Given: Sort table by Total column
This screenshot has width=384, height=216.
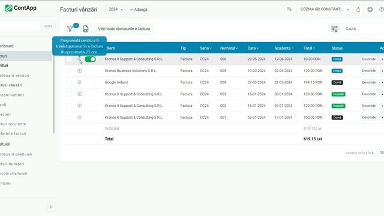Looking at the screenshot, I should [x=310, y=48].
